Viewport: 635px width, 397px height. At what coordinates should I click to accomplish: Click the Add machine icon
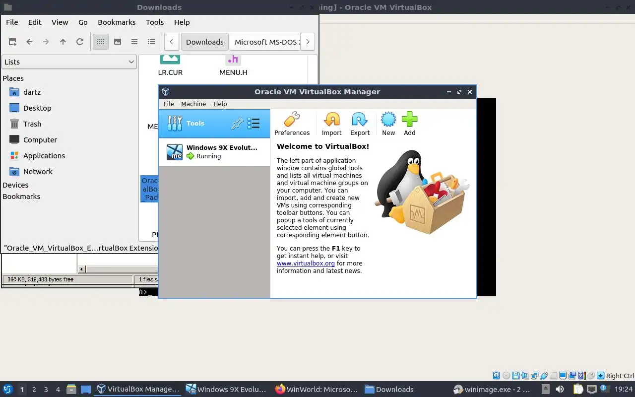(410, 124)
